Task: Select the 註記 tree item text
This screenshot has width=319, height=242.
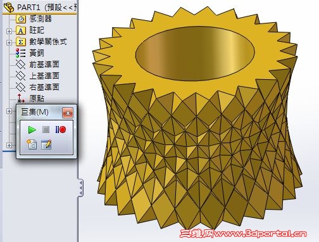Action: (x=37, y=30)
